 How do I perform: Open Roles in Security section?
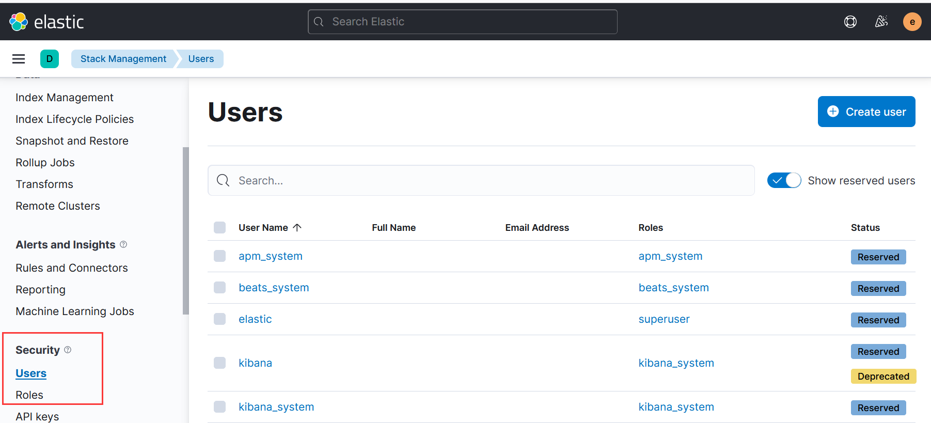[x=29, y=395]
